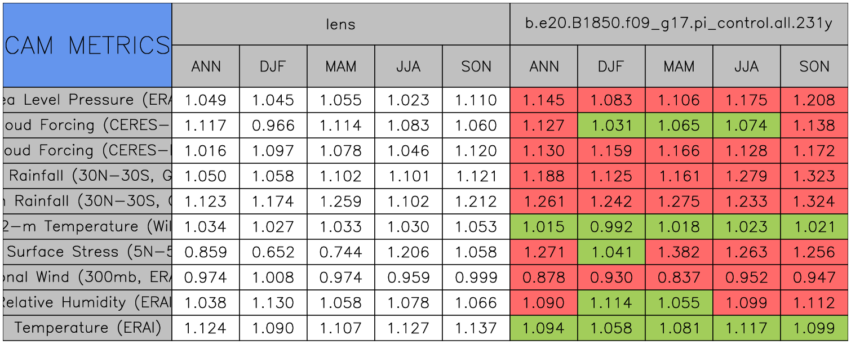851x344 pixels.
Task: Select the red cell with value 0.837
Action: (x=679, y=277)
